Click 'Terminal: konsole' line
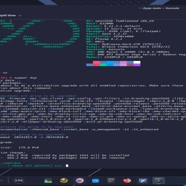 pos(106,49)
